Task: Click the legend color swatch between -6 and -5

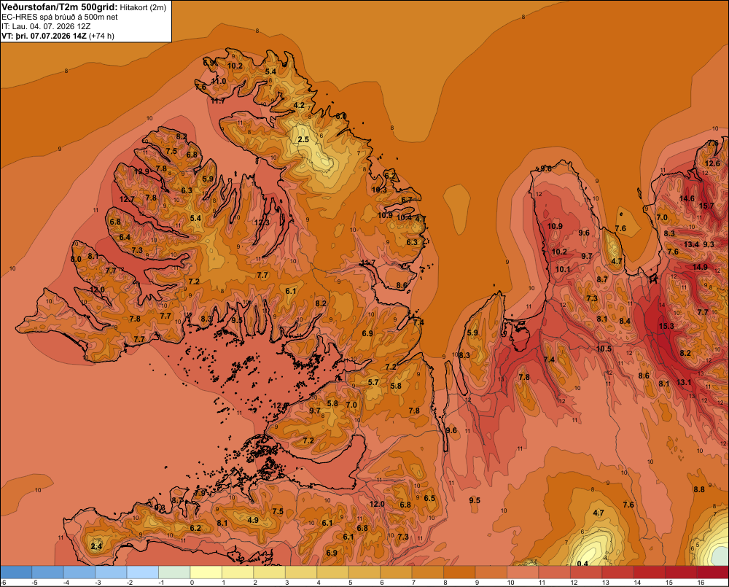Action: (16, 572)
